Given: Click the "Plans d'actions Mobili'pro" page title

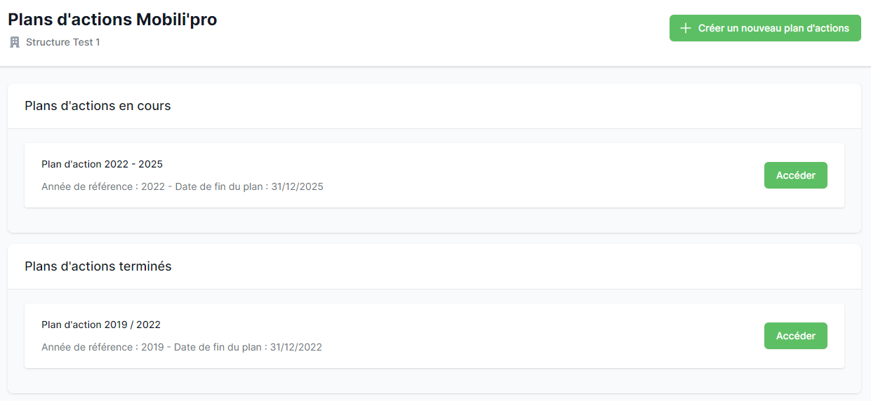Looking at the screenshot, I should [x=112, y=20].
